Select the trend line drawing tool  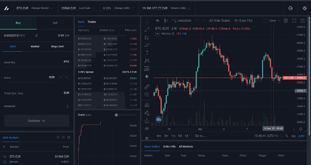[x=147, y=29]
